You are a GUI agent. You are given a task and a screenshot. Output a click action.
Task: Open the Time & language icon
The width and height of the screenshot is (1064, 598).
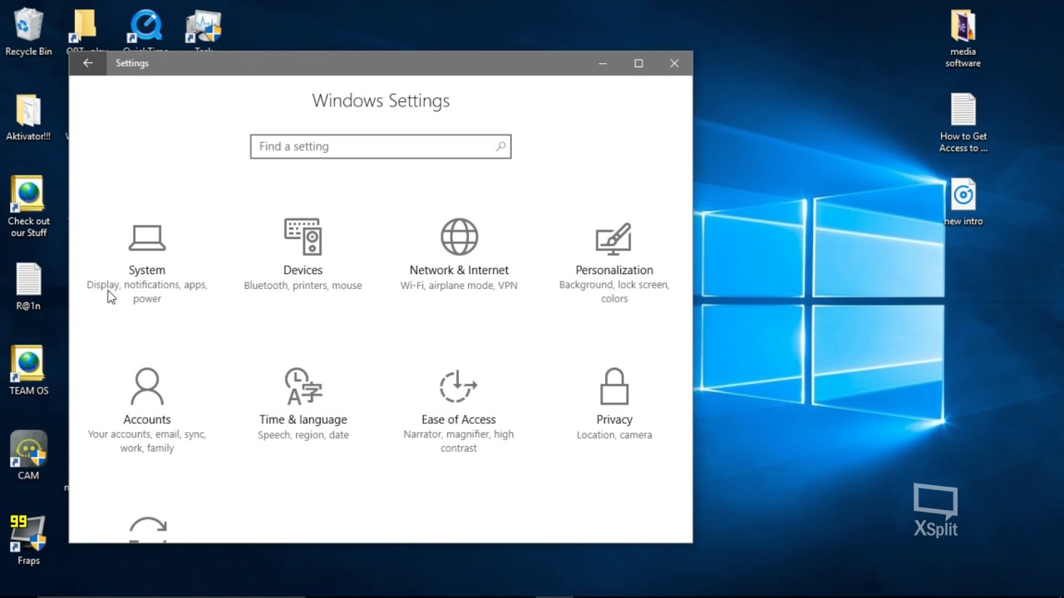[x=303, y=386]
